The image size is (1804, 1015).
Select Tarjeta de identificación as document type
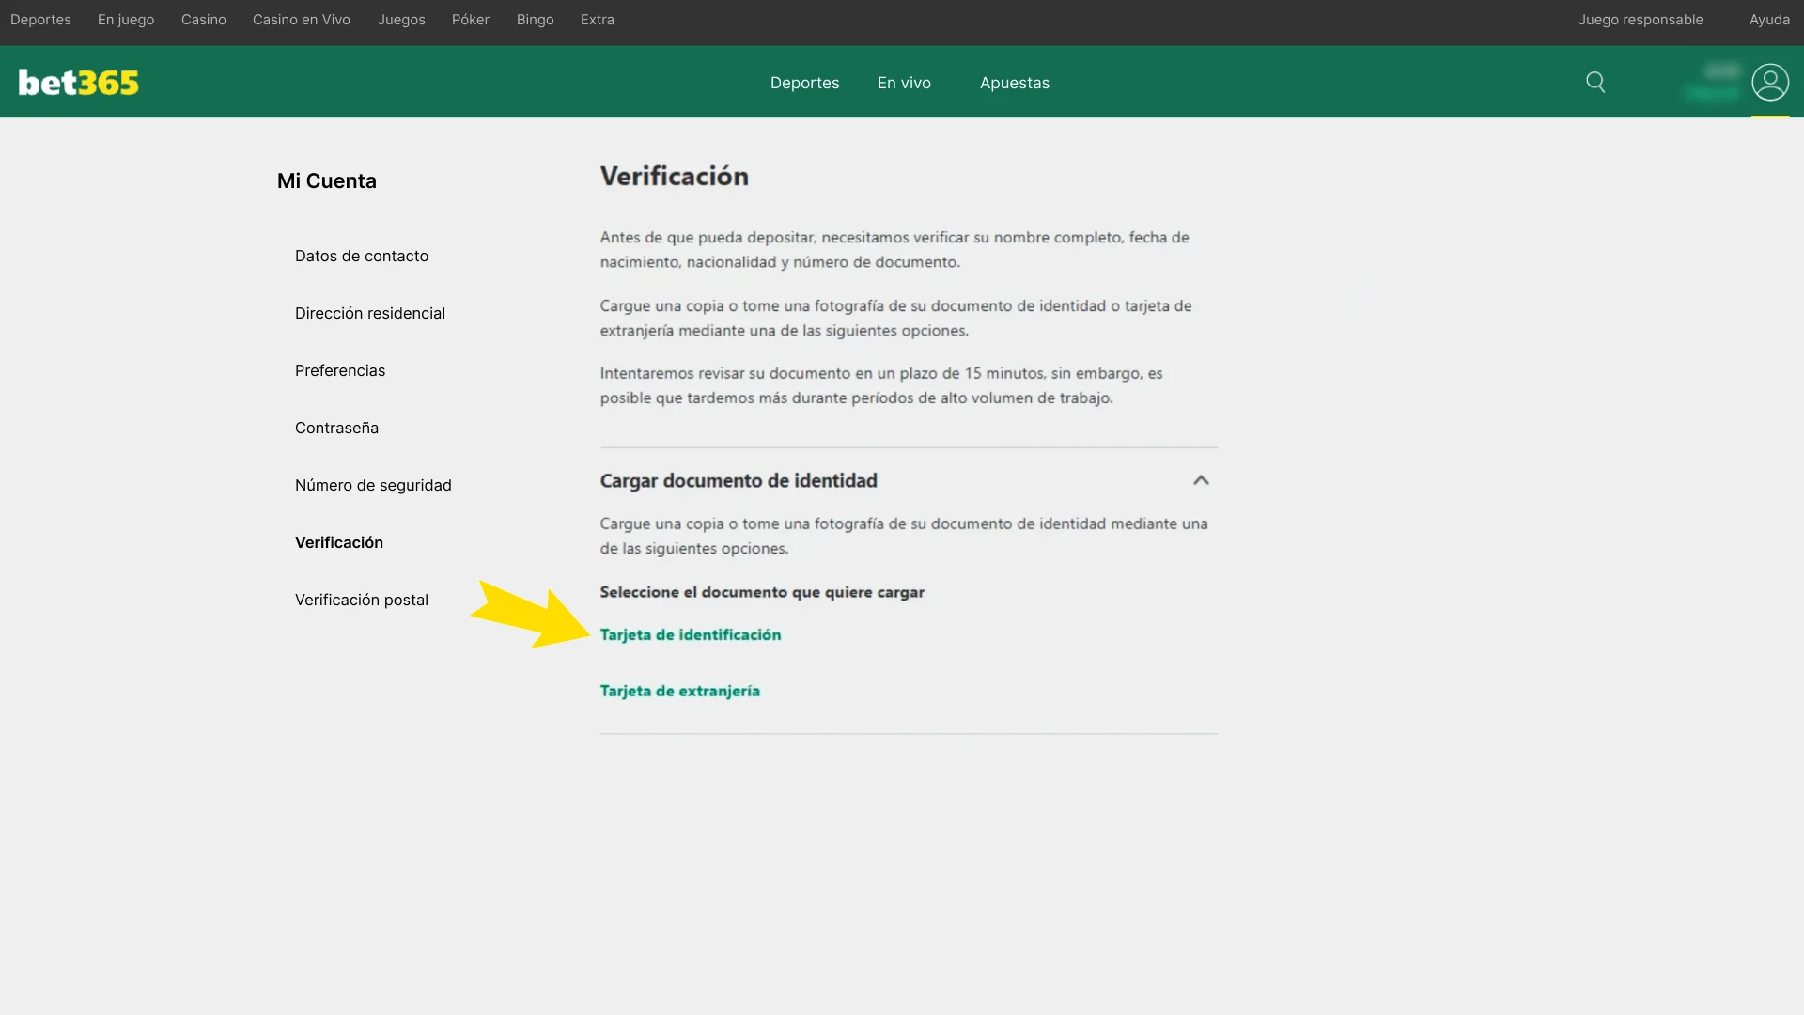[691, 634]
